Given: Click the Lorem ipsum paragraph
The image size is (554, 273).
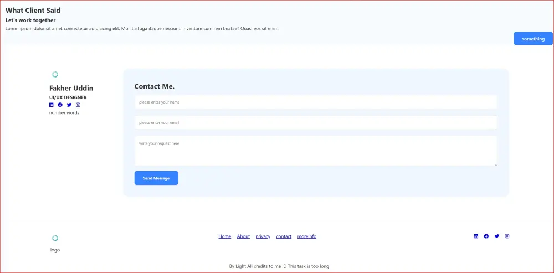Looking at the screenshot, I should point(142,29).
